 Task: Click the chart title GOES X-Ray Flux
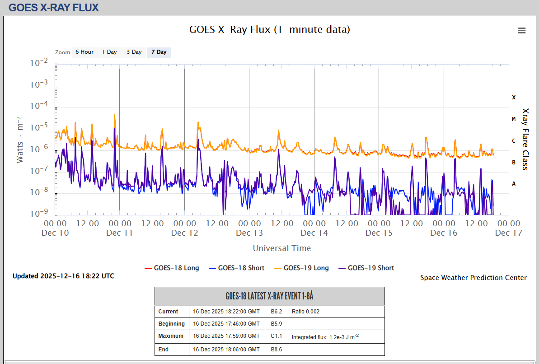(269, 30)
